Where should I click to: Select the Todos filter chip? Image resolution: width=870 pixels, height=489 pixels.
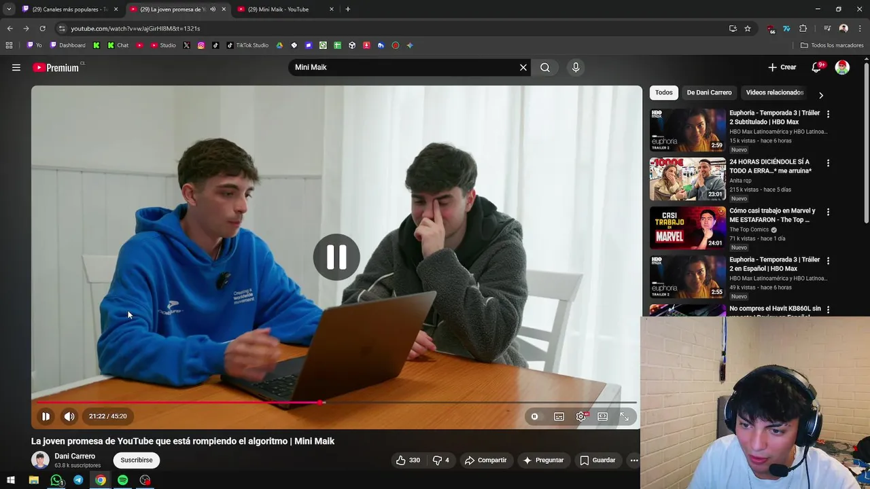664,92
